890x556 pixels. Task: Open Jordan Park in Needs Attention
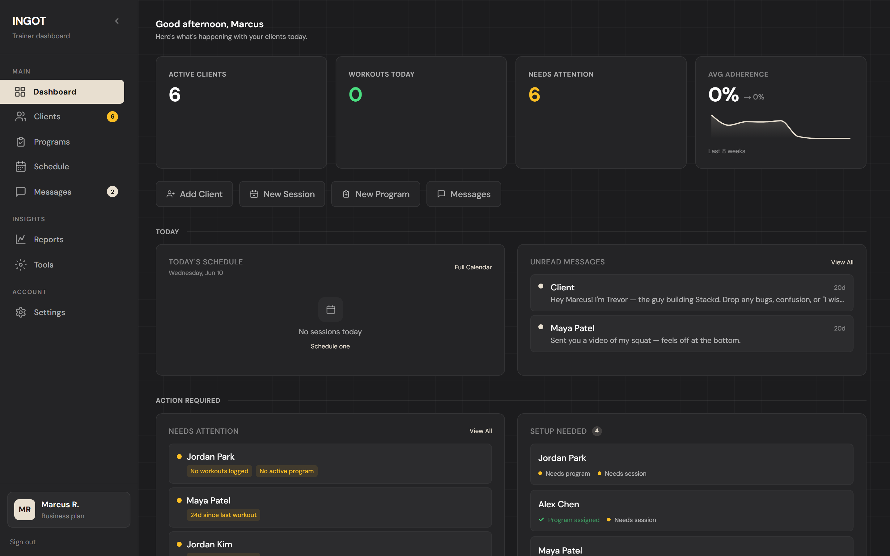[330, 464]
